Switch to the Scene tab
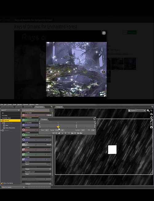 19,107
